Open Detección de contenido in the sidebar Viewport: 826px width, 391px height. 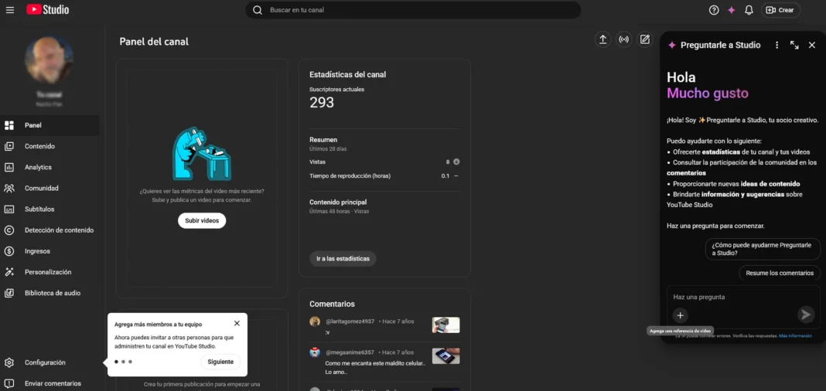(x=49, y=230)
